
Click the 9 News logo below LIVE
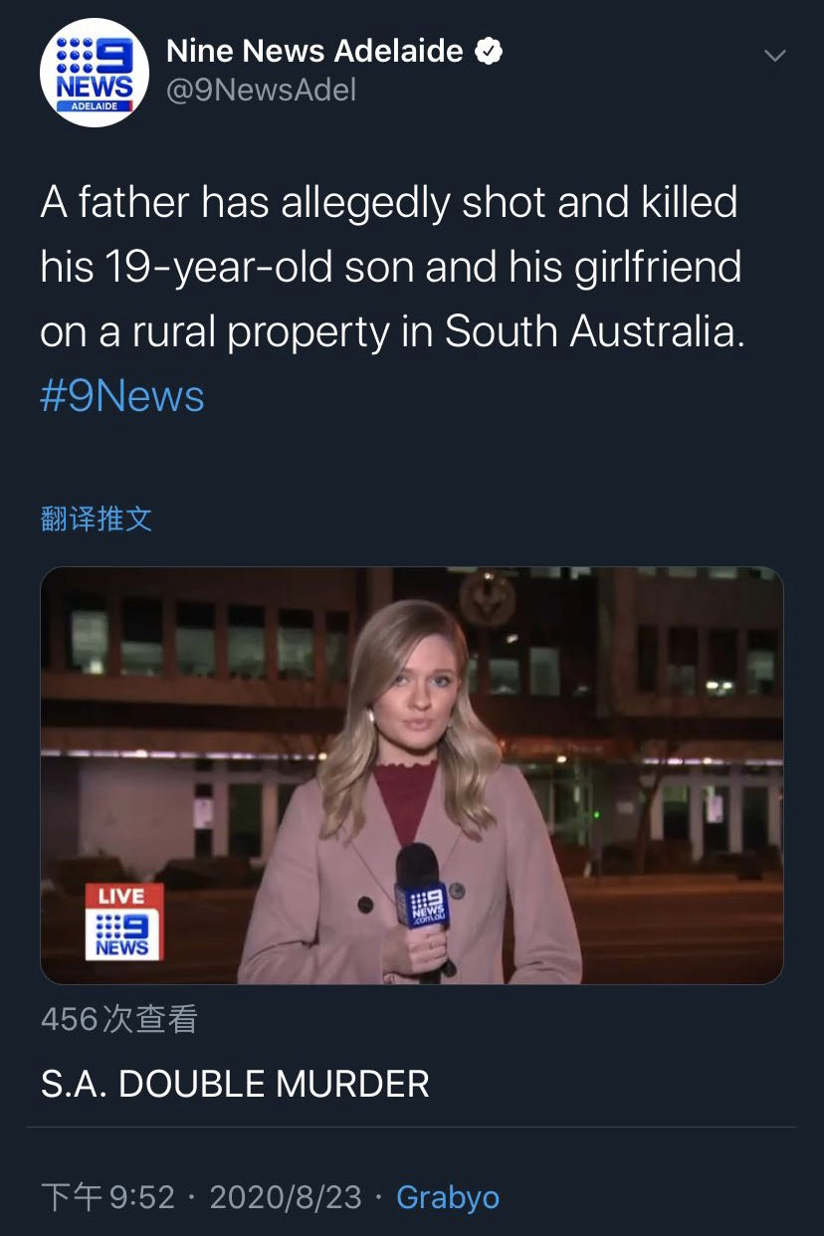[121, 934]
